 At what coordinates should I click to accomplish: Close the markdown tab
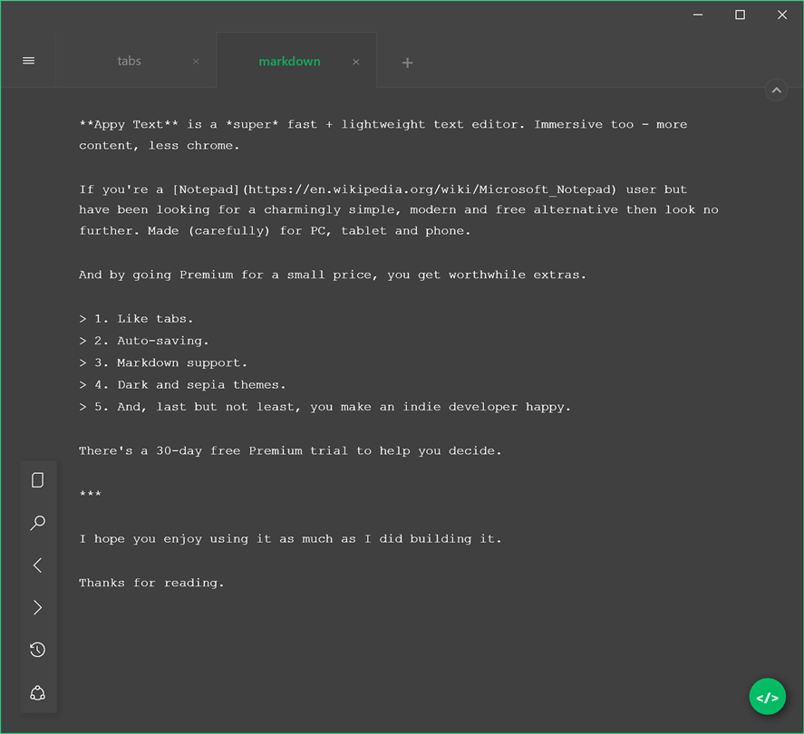click(x=356, y=62)
